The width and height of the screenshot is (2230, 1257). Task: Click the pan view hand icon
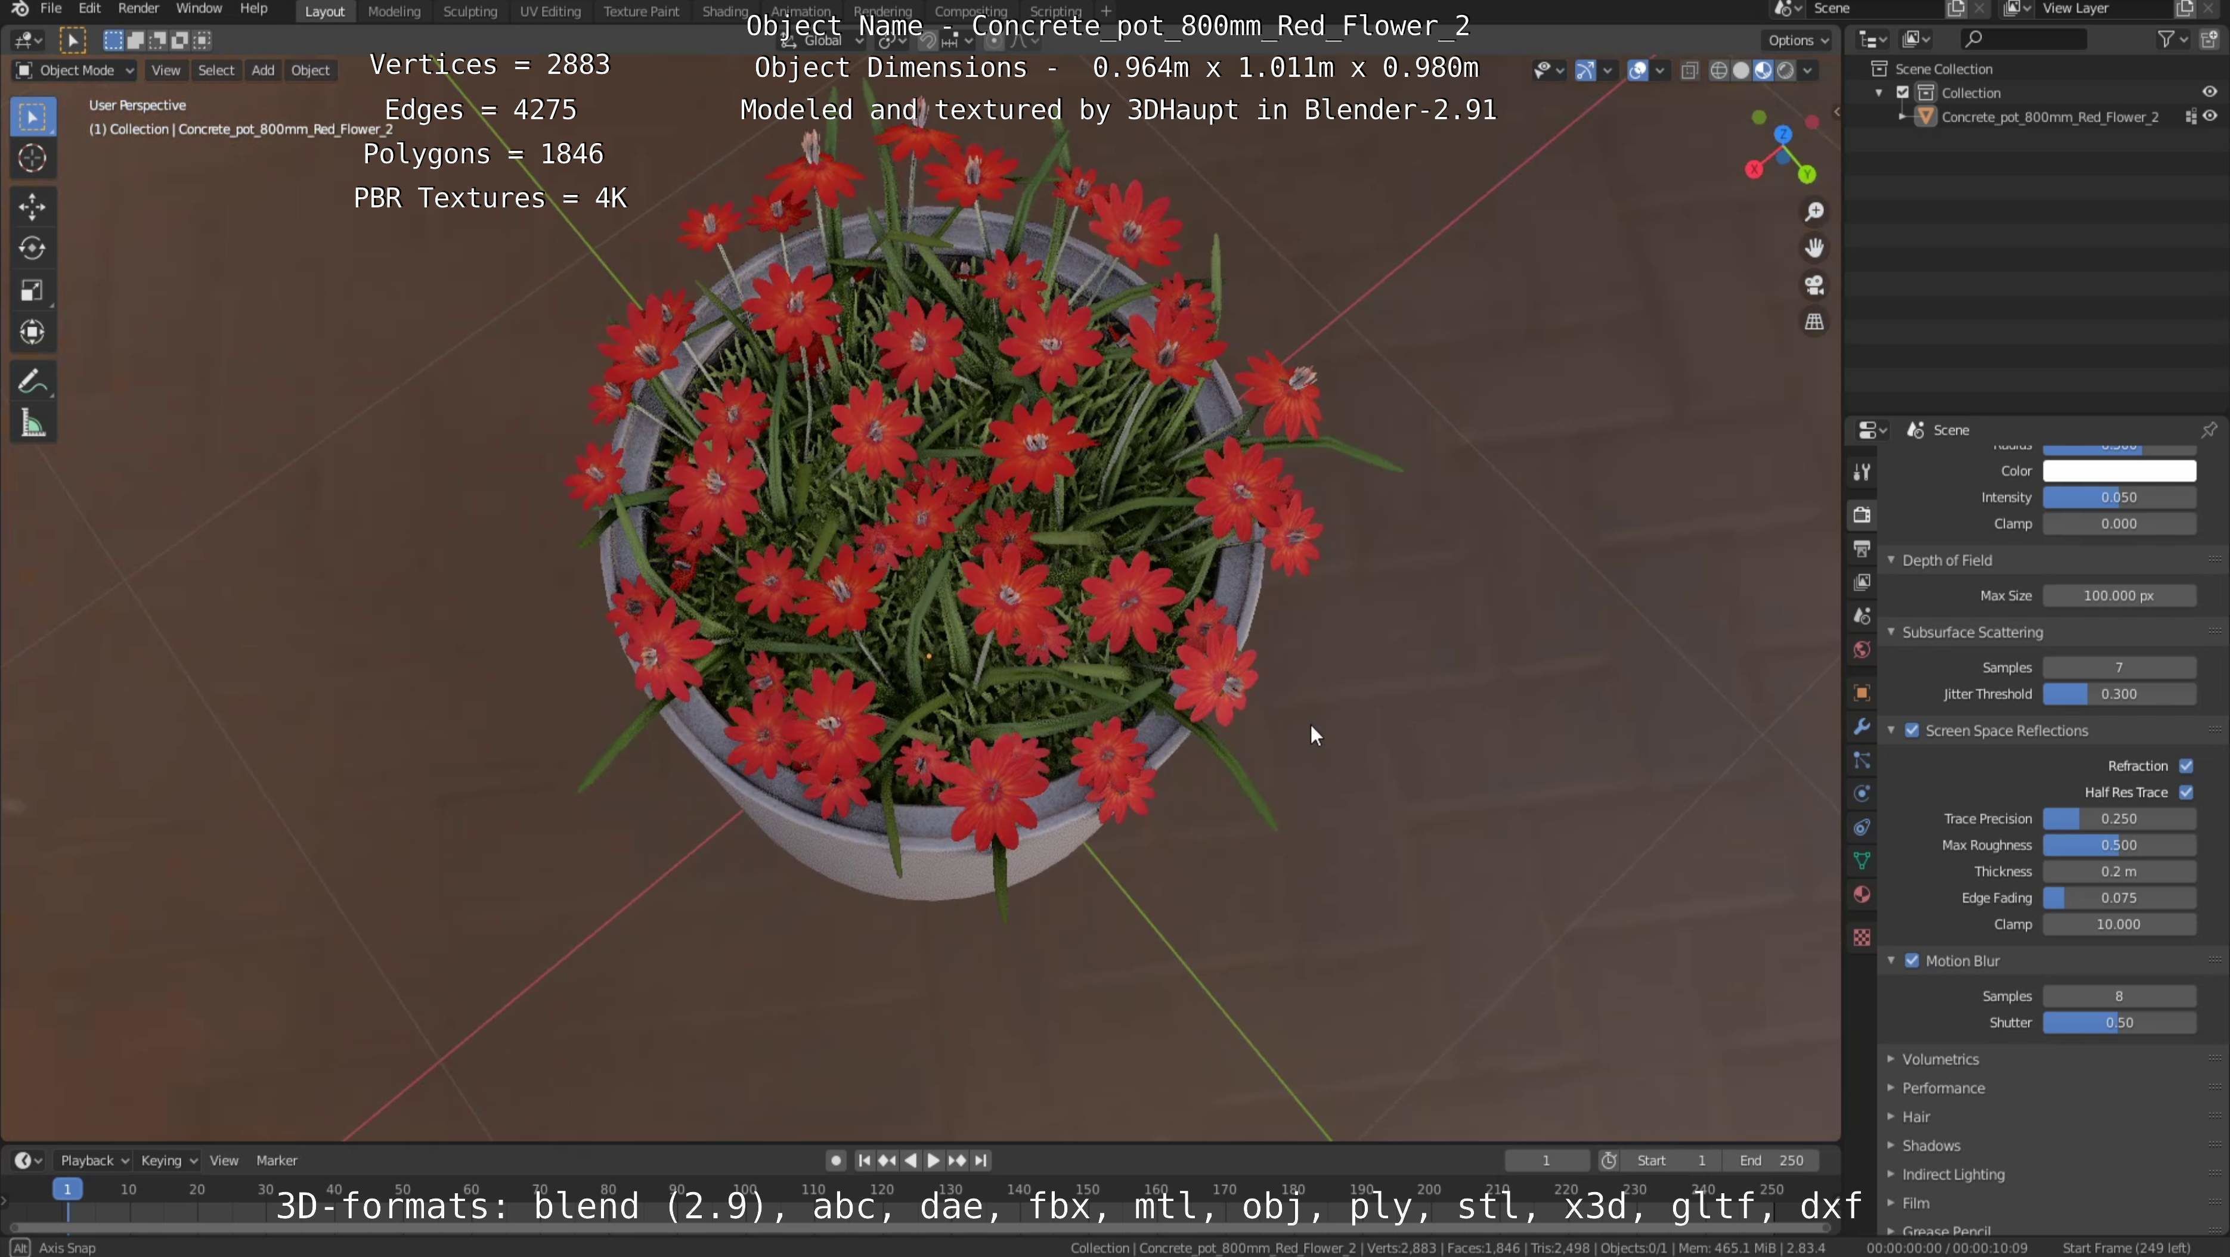click(x=1814, y=249)
